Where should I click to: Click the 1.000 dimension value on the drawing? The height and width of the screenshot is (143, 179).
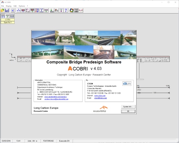click(154, 93)
